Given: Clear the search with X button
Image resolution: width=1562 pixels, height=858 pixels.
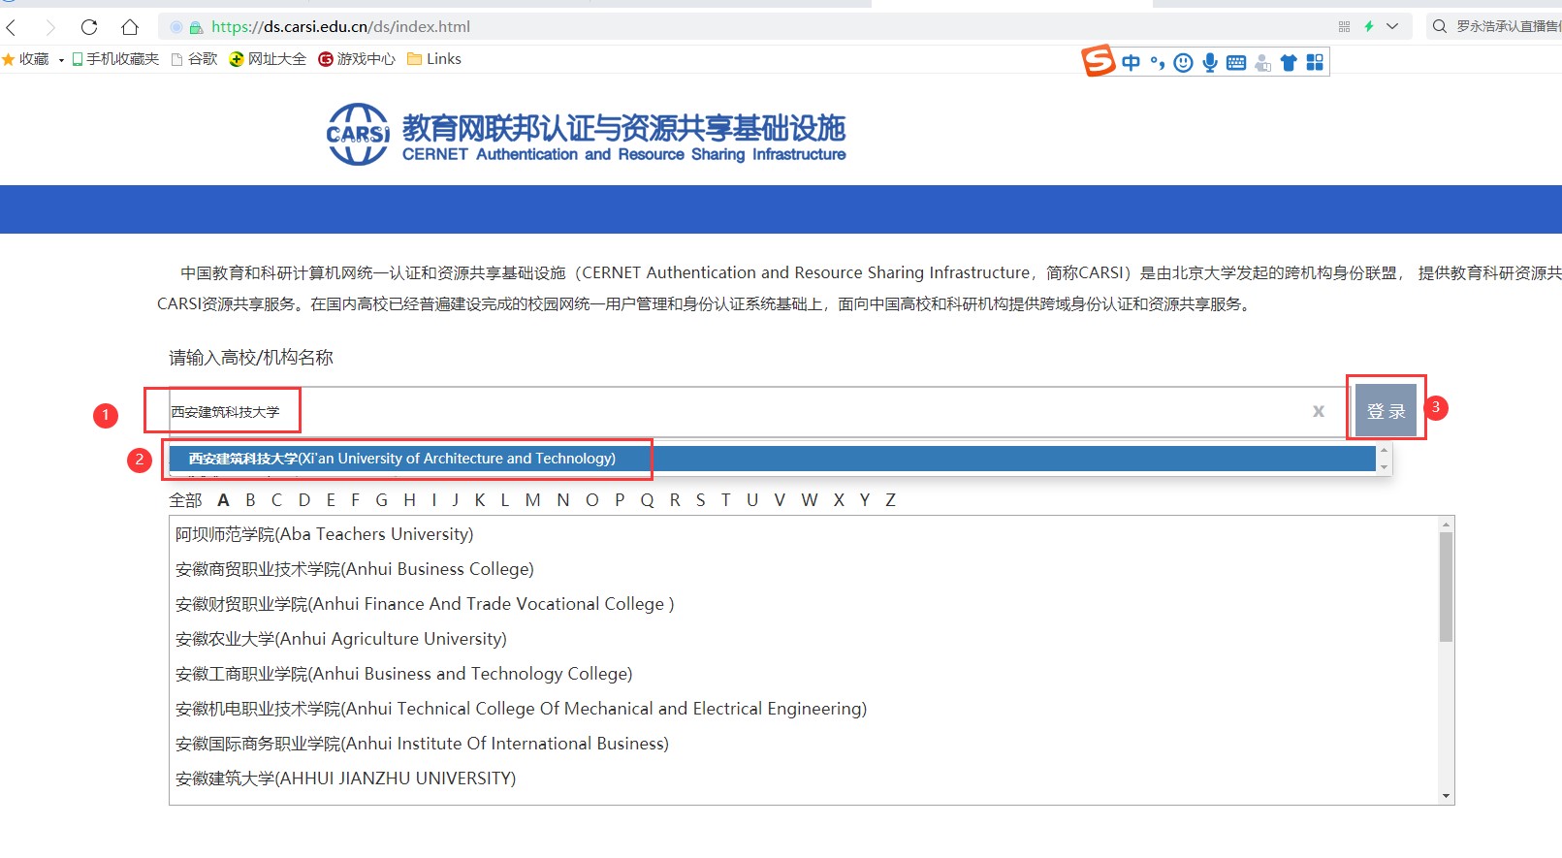Looking at the screenshot, I should click(1319, 412).
